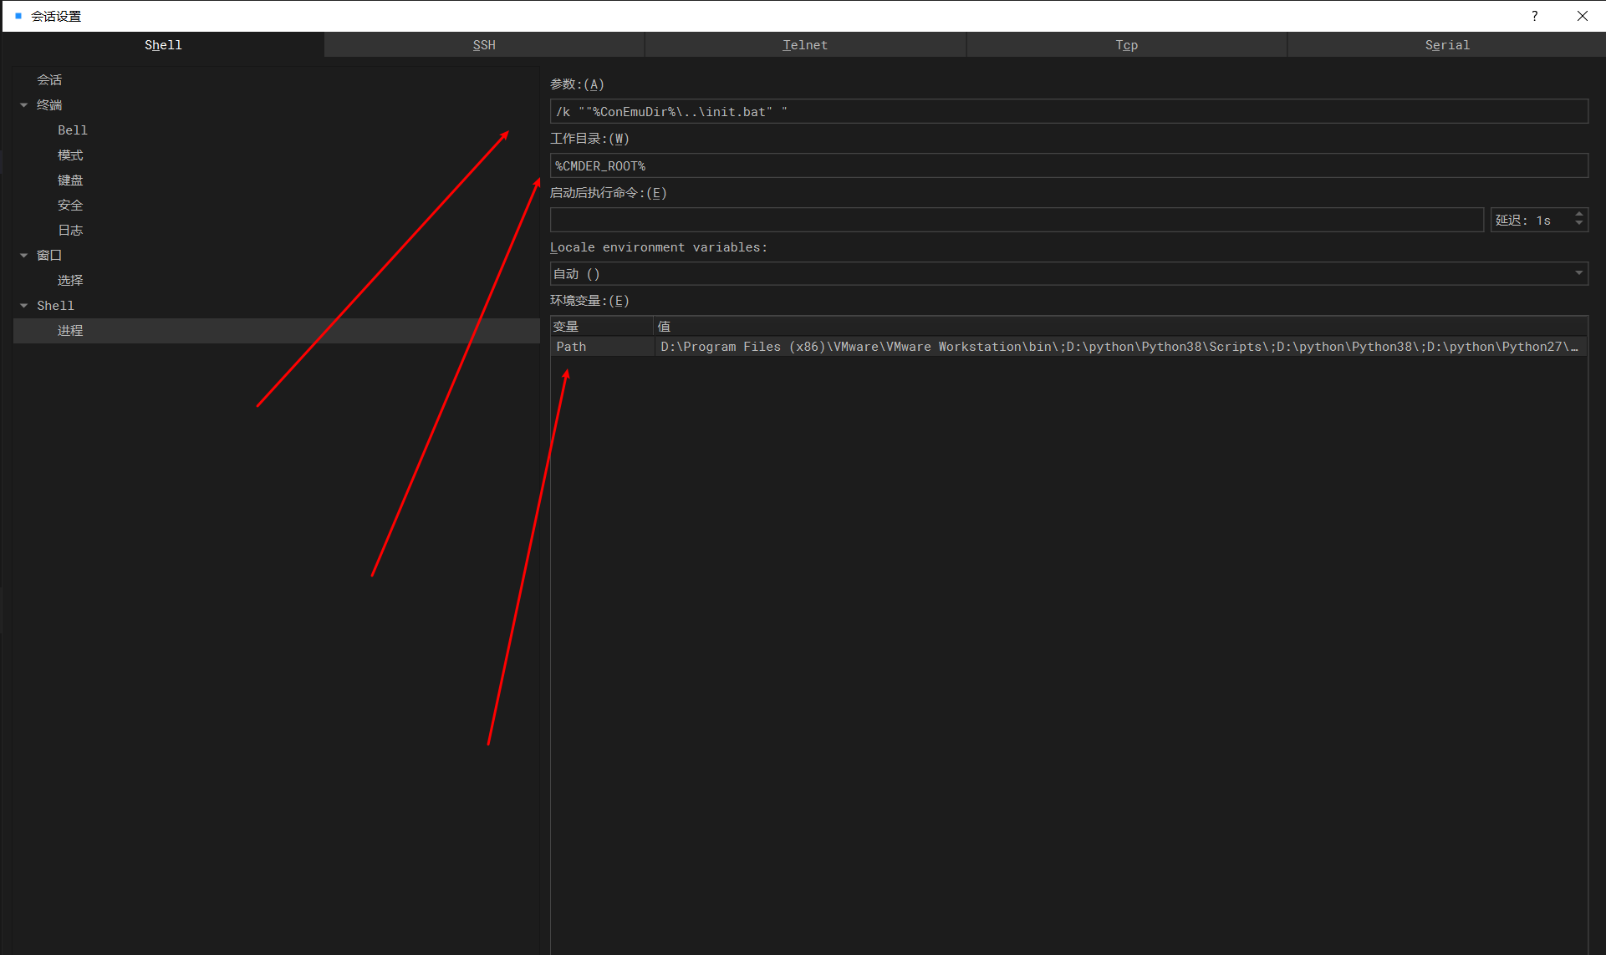The image size is (1606, 955).
Task: Open the Serial tab
Action: point(1446,45)
